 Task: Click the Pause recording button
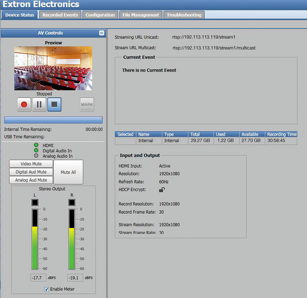39,105
